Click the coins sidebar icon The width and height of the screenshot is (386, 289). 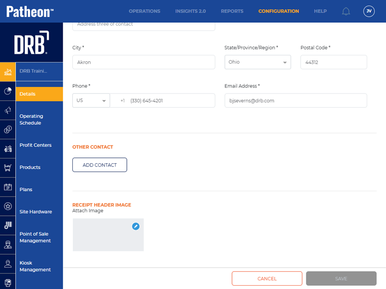[x=8, y=130]
